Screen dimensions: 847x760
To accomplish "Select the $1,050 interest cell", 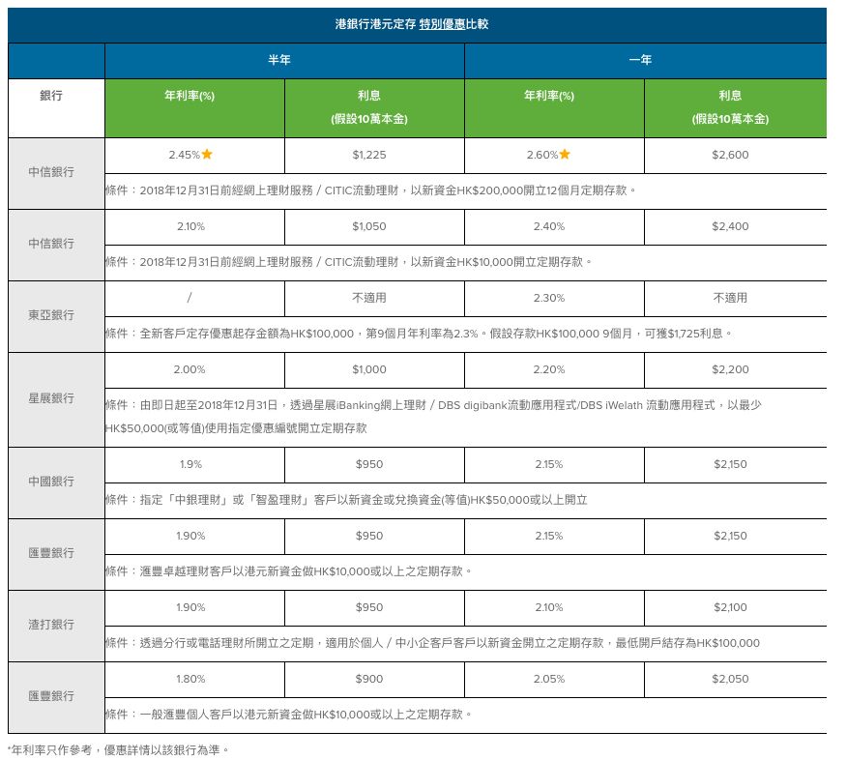I will click(x=374, y=227).
